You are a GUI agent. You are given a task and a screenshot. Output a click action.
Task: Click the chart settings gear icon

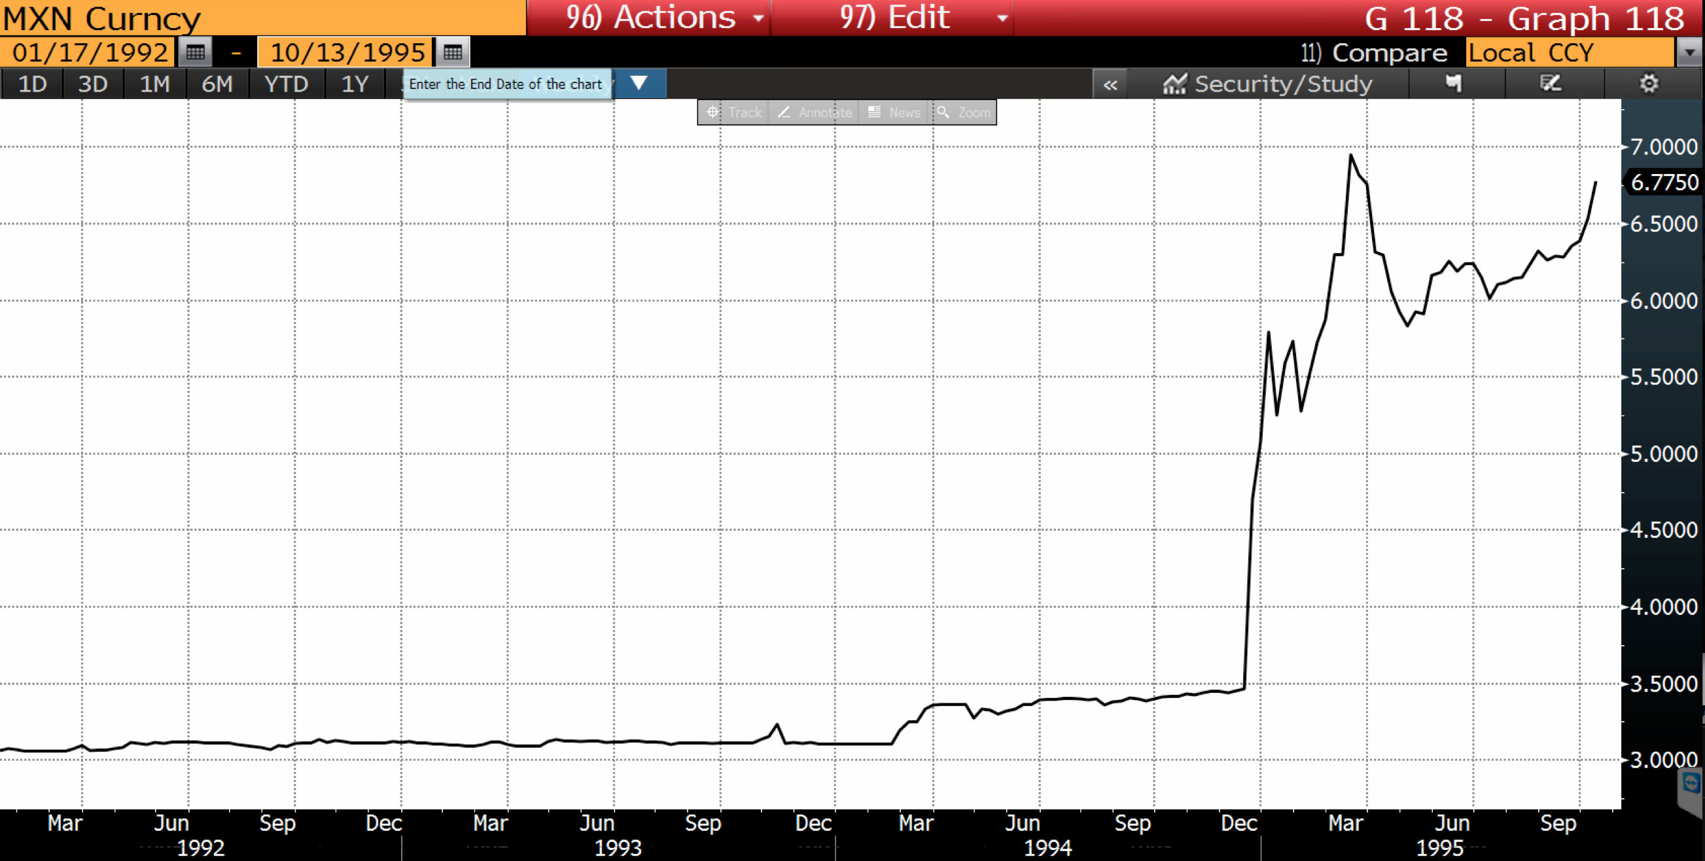tap(1648, 83)
